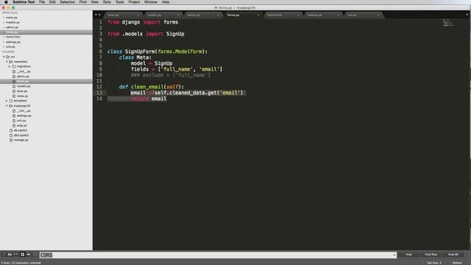Click the code minimap
Viewport: 471px width, 265px height.
tap(447, 23)
